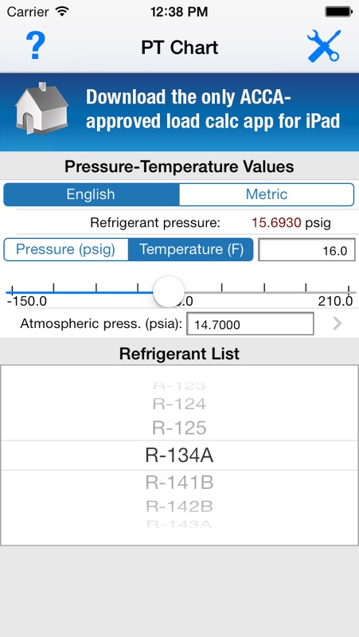Tap the refrigerant pressure value 15.6930

[276, 223]
